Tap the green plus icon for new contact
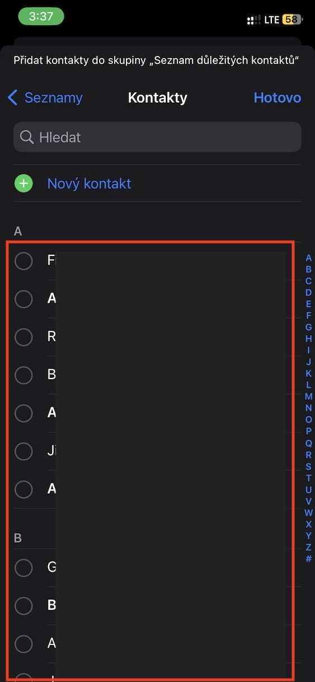This screenshot has height=682, width=315. click(x=23, y=184)
